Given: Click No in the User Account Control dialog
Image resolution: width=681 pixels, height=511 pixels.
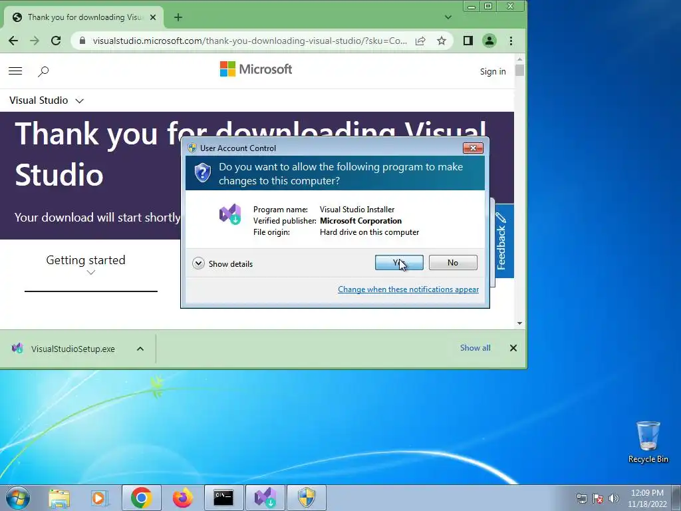Looking at the screenshot, I should pos(452,262).
